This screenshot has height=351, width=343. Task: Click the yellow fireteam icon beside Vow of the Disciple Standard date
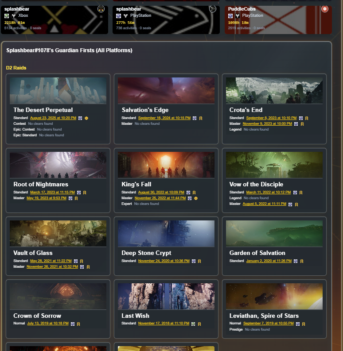(301, 193)
